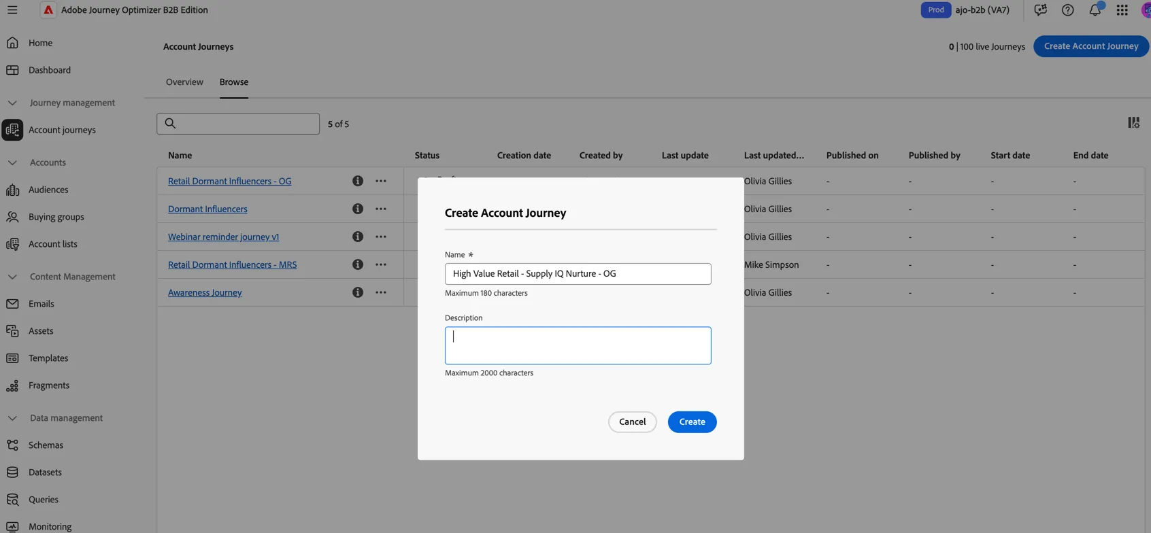This screenshot has height=533, width=1151.
Task: Collapse the Journey management section
Action: pos(12,103)
